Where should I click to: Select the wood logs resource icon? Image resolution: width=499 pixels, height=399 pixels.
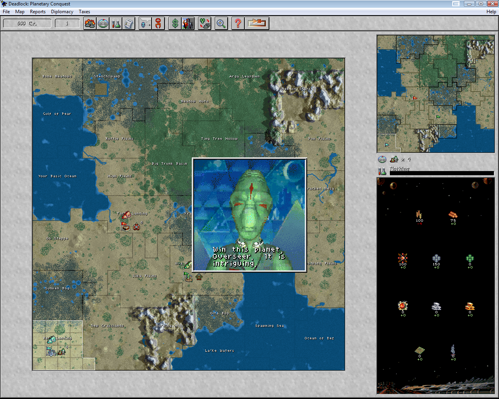pos(453,214)
